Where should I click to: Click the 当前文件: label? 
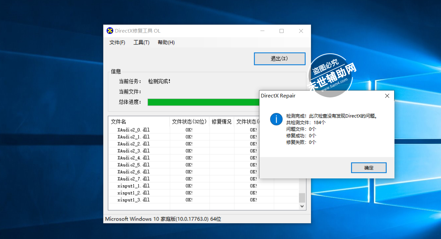pyautogui.click(x=130, y=92)
